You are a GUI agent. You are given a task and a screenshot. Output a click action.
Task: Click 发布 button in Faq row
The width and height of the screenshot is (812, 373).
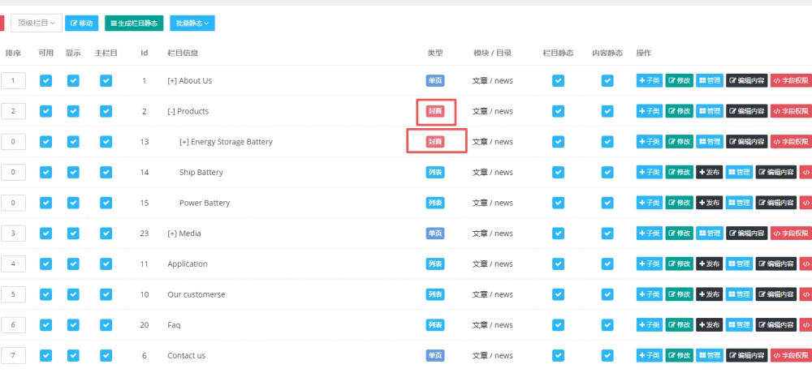(x=709, y=325)
